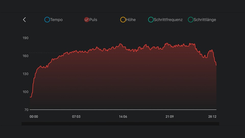The image size is (245, 138).
Task: Go back using the left chevron arrow
Action: pos(24,20)
